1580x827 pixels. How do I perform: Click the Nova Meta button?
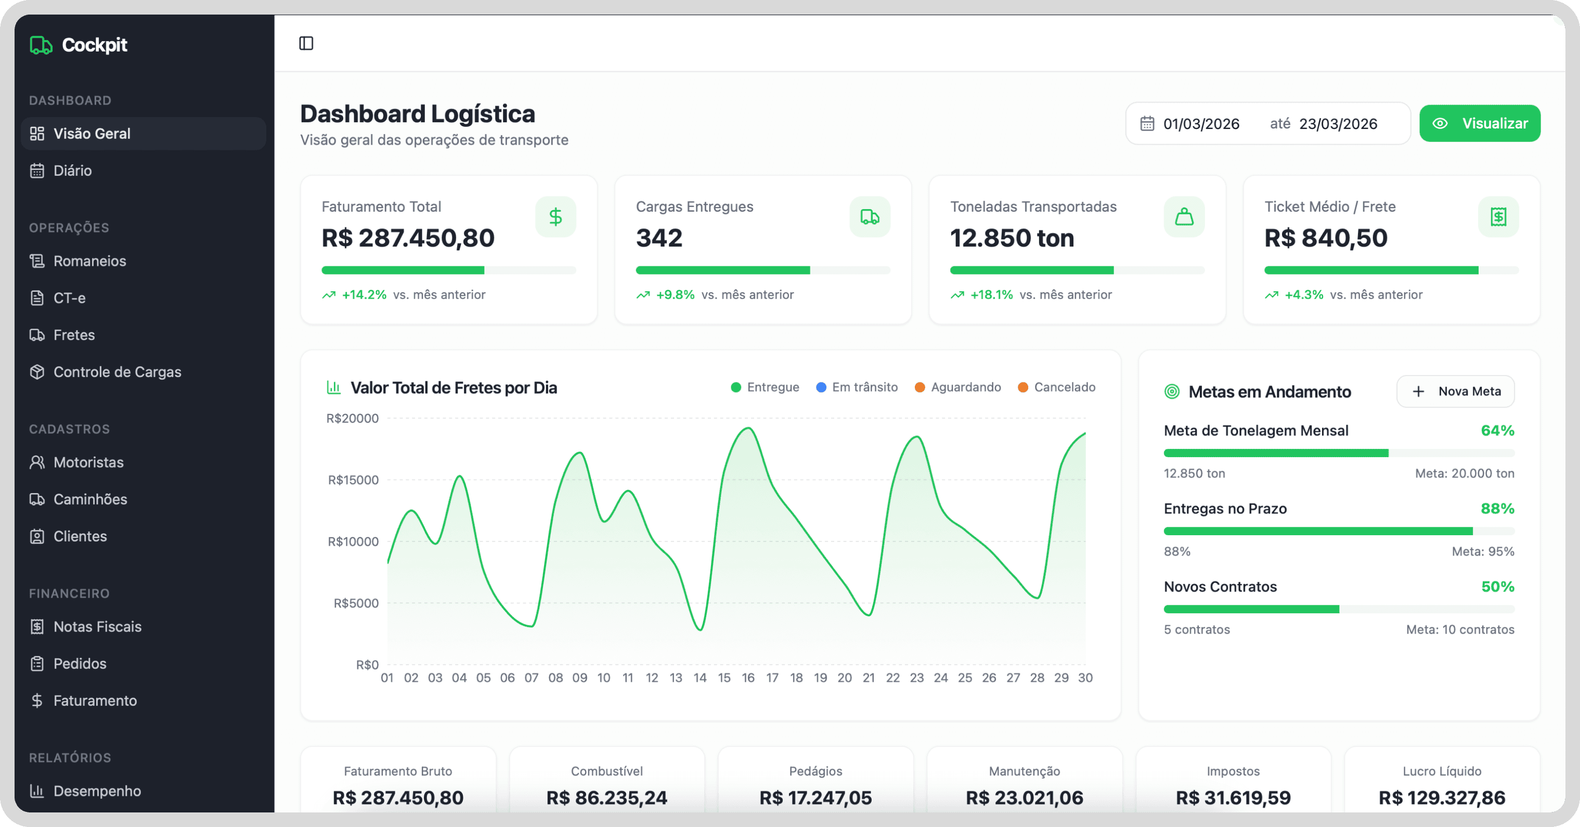click(1455, 392)
